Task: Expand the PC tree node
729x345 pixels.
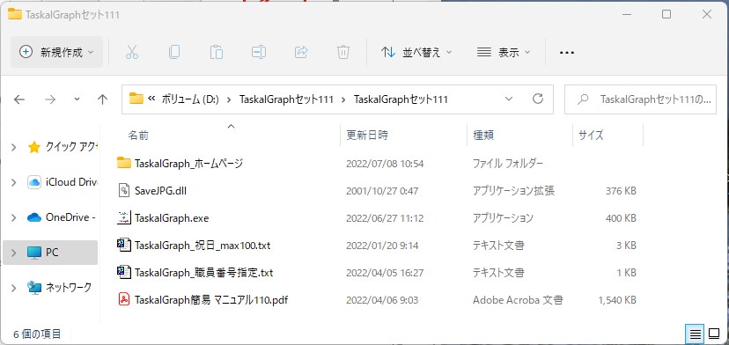Action: (13, 253)
